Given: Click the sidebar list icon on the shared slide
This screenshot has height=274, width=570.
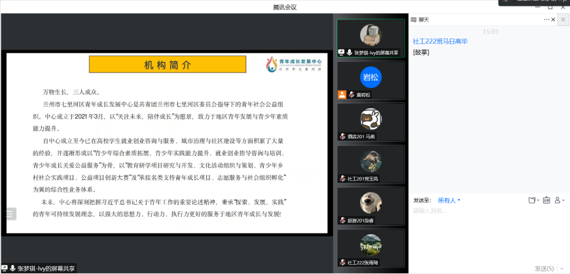Looking at the screenshot, I should tap(9, 213).
